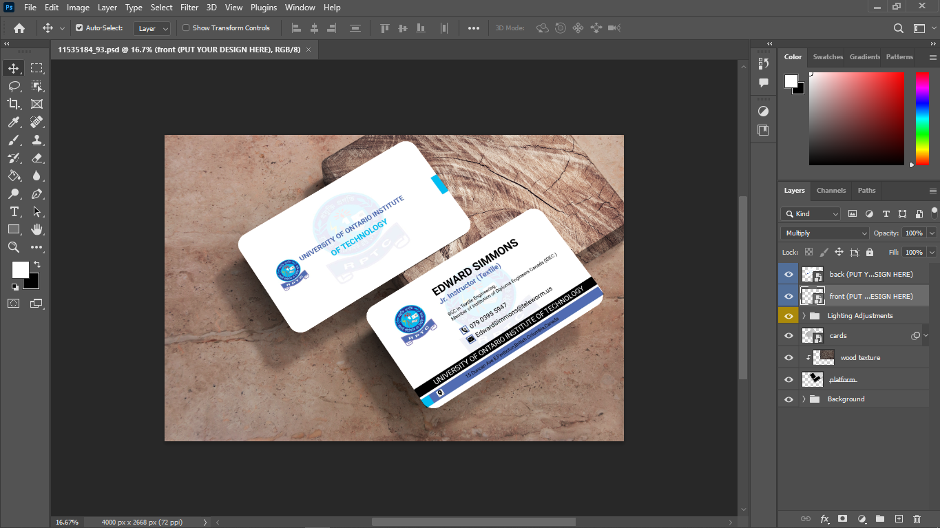Open the Filter menu

pos(189,8)
